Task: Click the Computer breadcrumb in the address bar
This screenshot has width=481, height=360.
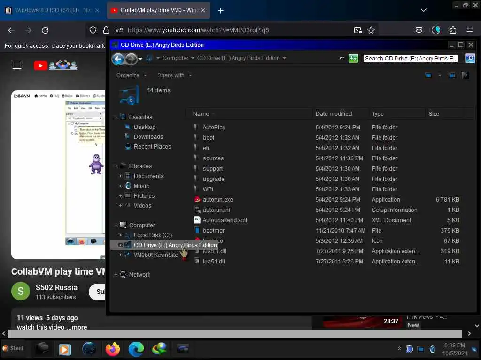Action: (175, 58)
